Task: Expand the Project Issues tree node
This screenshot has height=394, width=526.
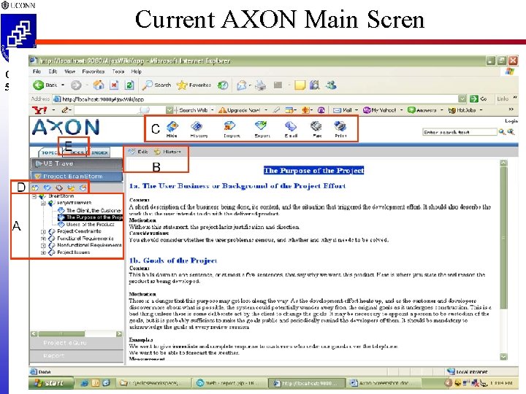Action: (x=43, y=252)
